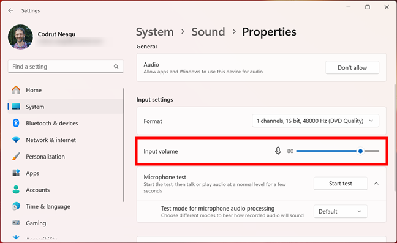The height and width of the screenshot is (243, 397).
Task: Open Bluetooth & devices settings
Action: [x=66, y=123]
